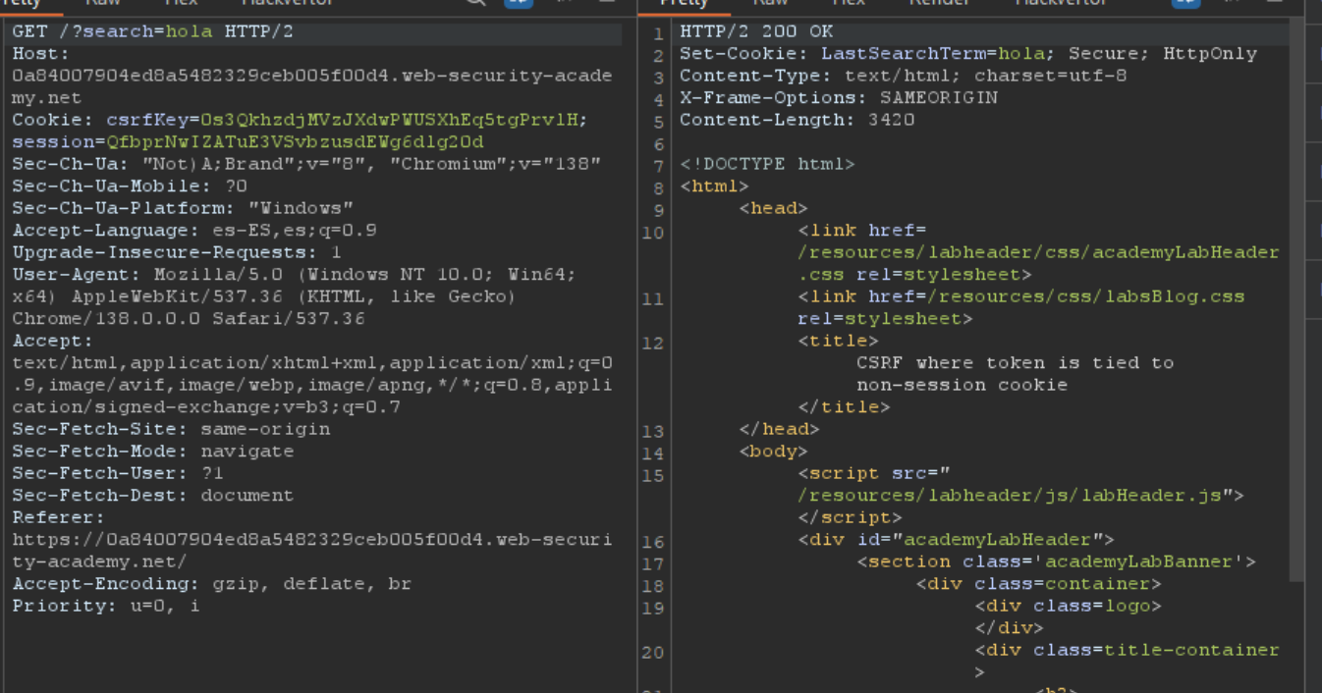
Task: Click the Sec-Fetch-Site: same-origin header
Action: point(171,429)
